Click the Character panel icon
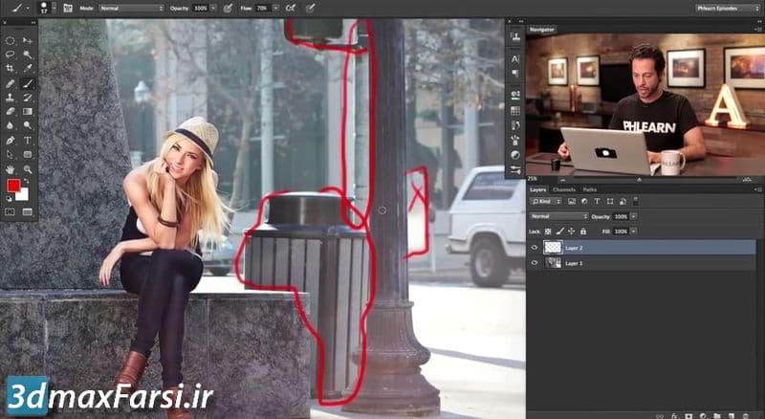 click(x=515, y=58)
